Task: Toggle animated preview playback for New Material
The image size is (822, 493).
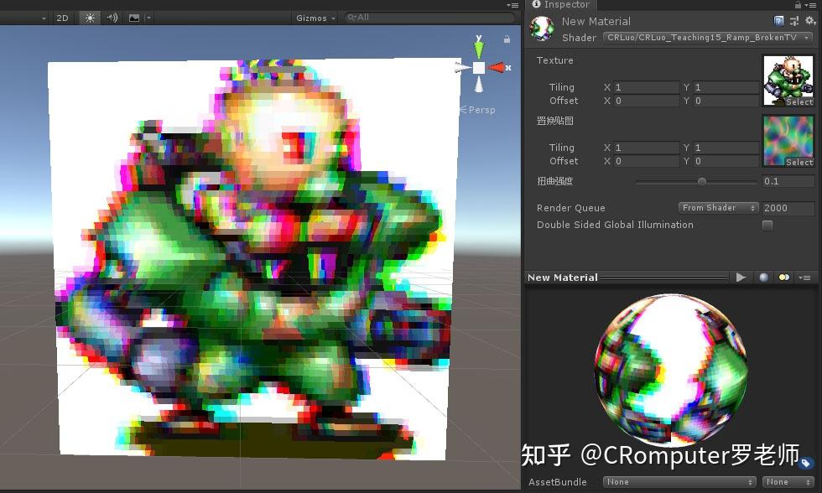Action: [741, 277]
